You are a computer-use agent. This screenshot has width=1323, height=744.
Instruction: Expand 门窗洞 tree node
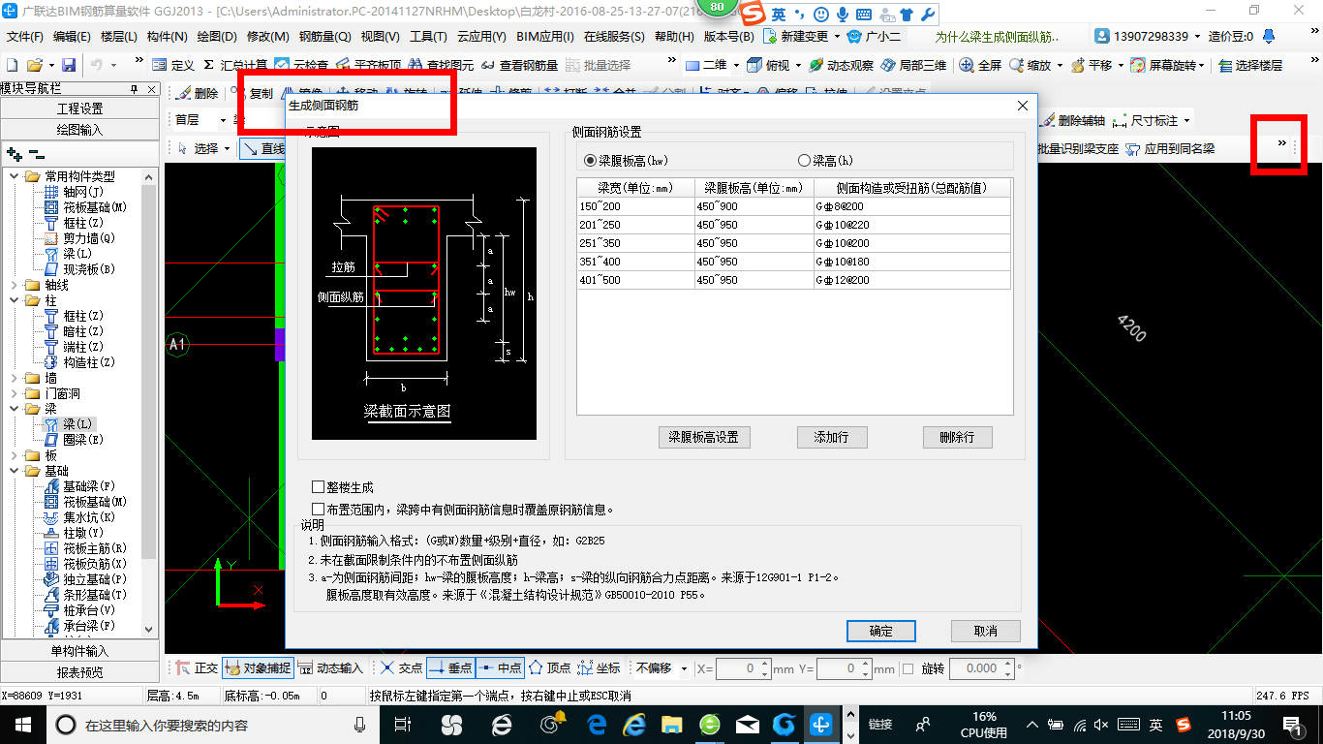[14, 393]
